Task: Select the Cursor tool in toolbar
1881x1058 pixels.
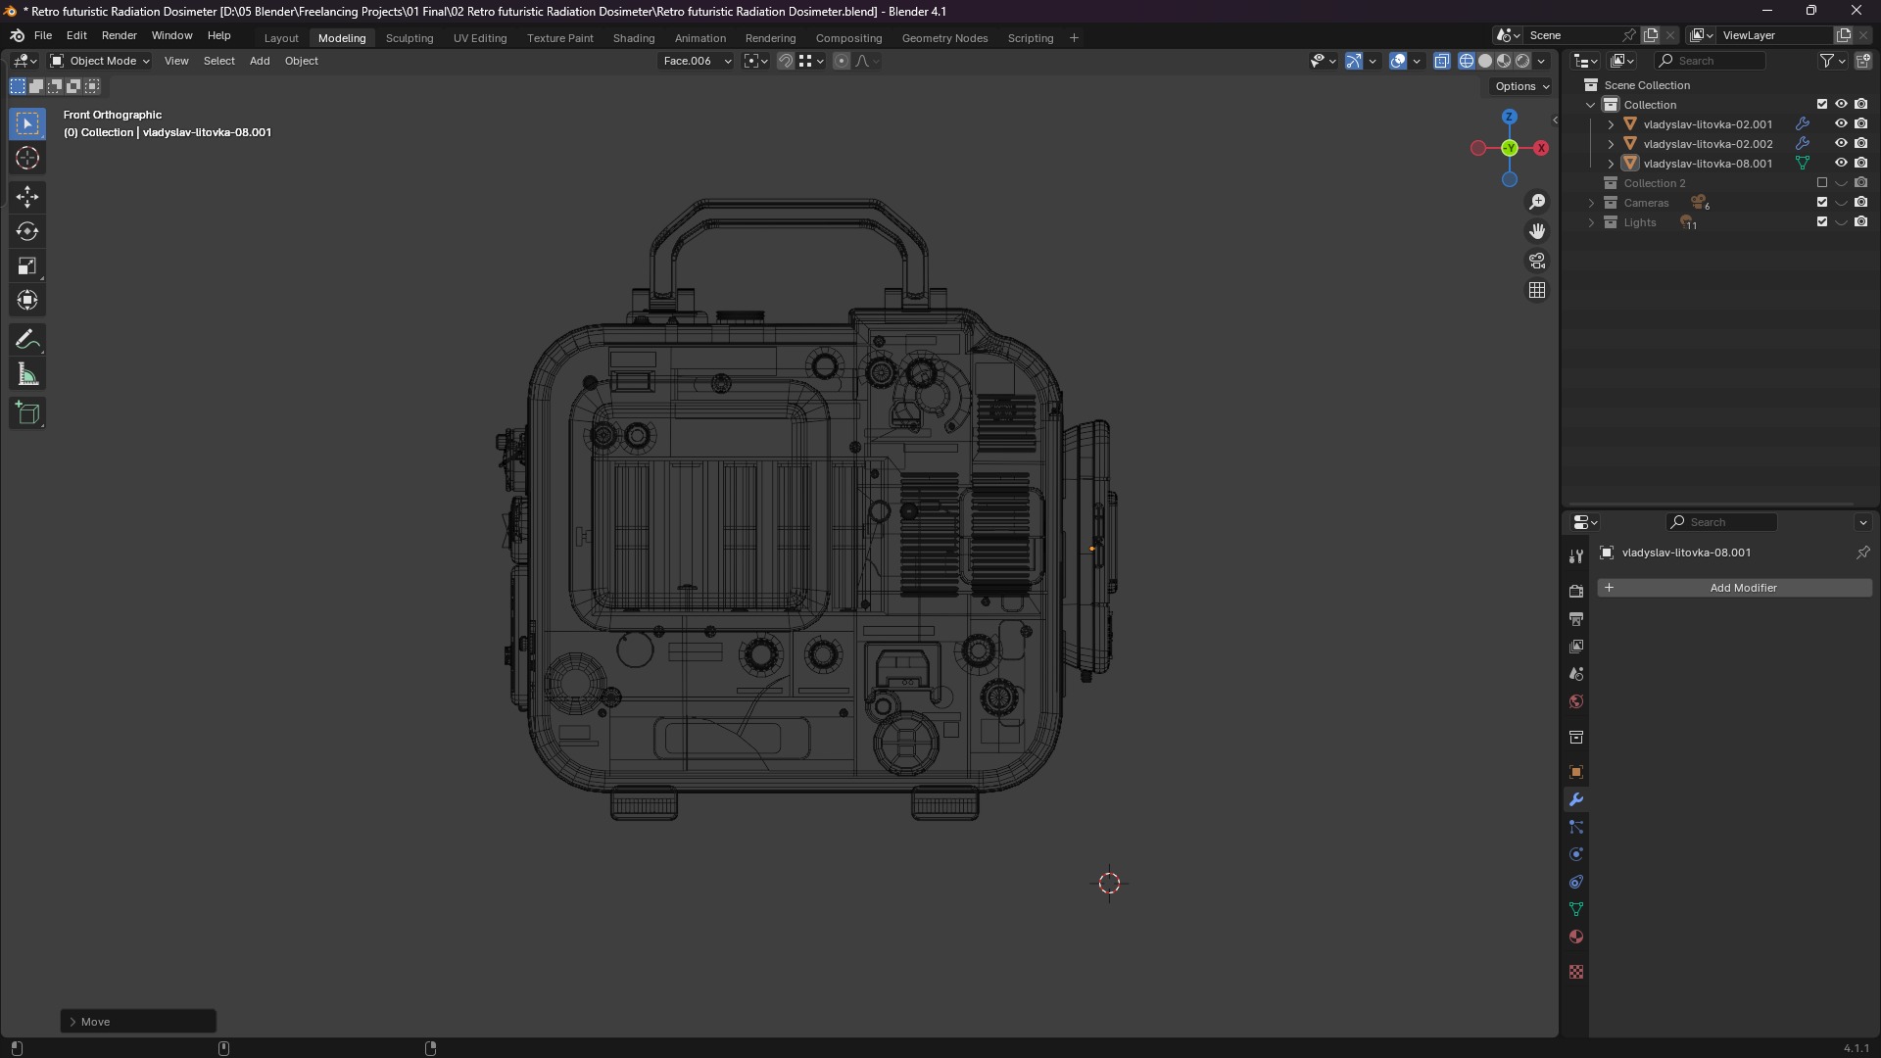Action: click(x=27, y=159)
